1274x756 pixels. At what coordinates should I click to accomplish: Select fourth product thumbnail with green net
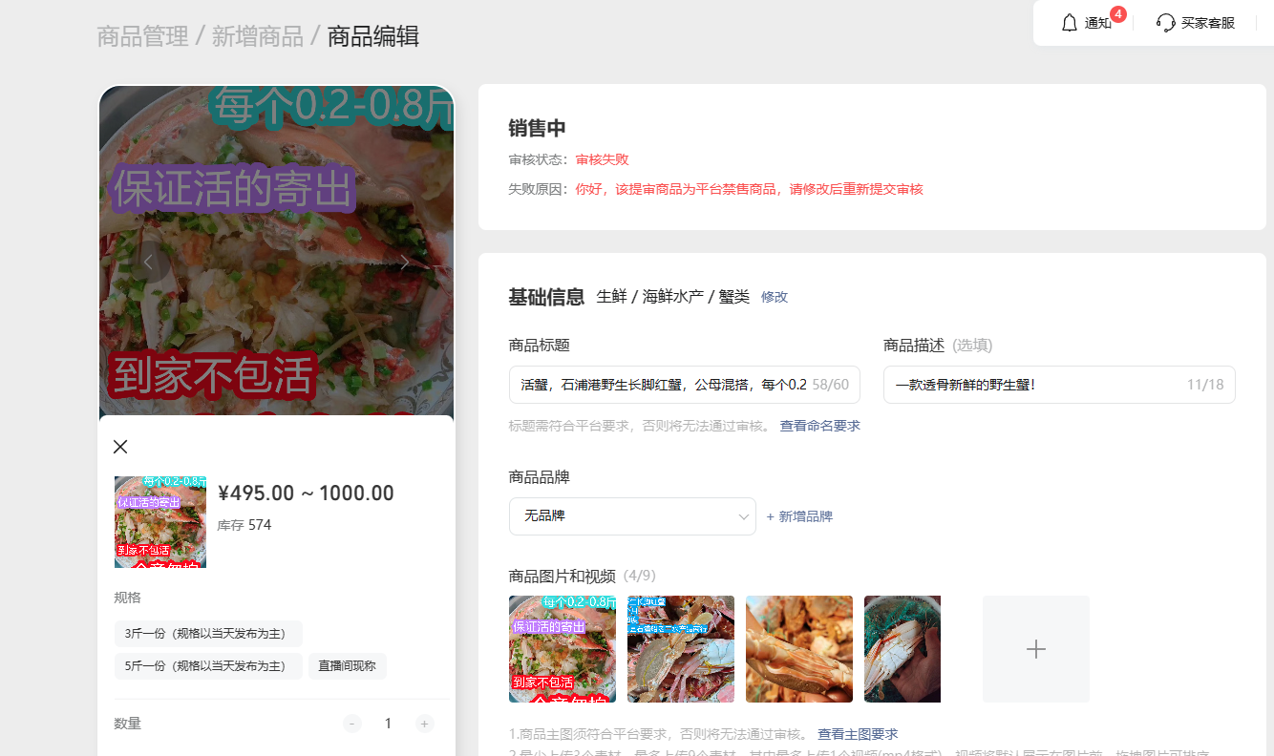(902, 649)
